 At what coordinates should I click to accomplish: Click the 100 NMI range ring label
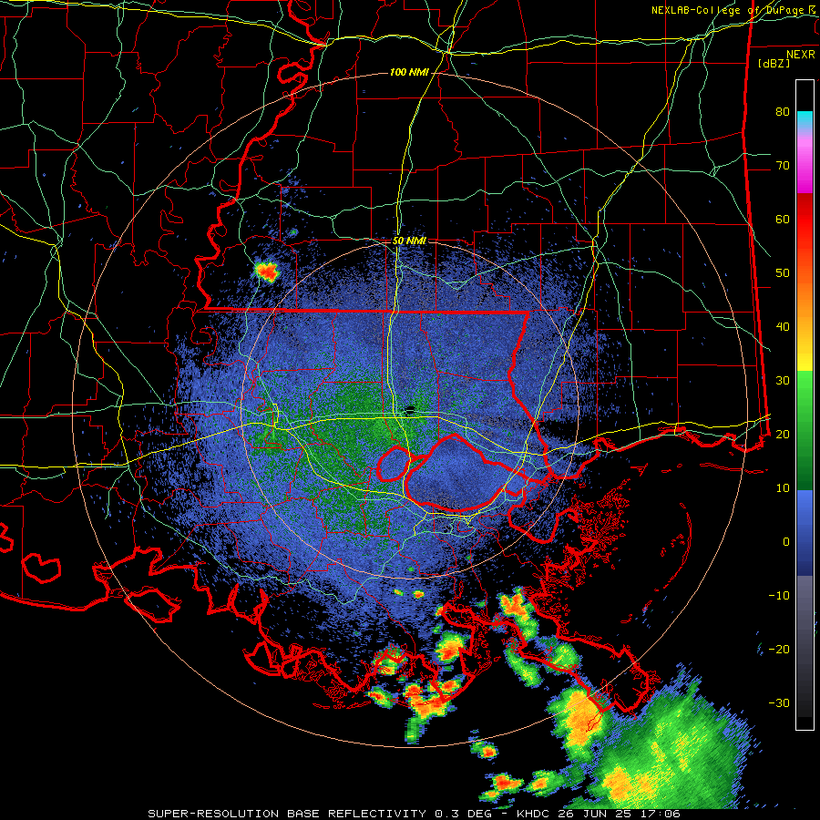pyautogui.click(x=409, y=72)
